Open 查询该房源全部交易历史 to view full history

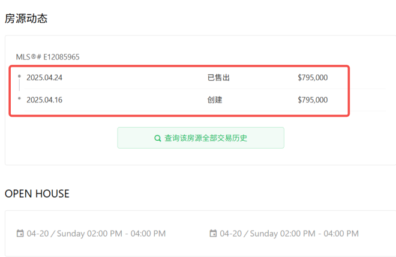tap(200, 138)
